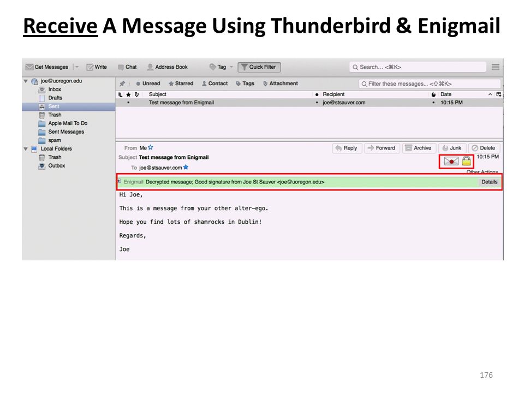
Task: Open the Address Book
Action: [168, 67]
